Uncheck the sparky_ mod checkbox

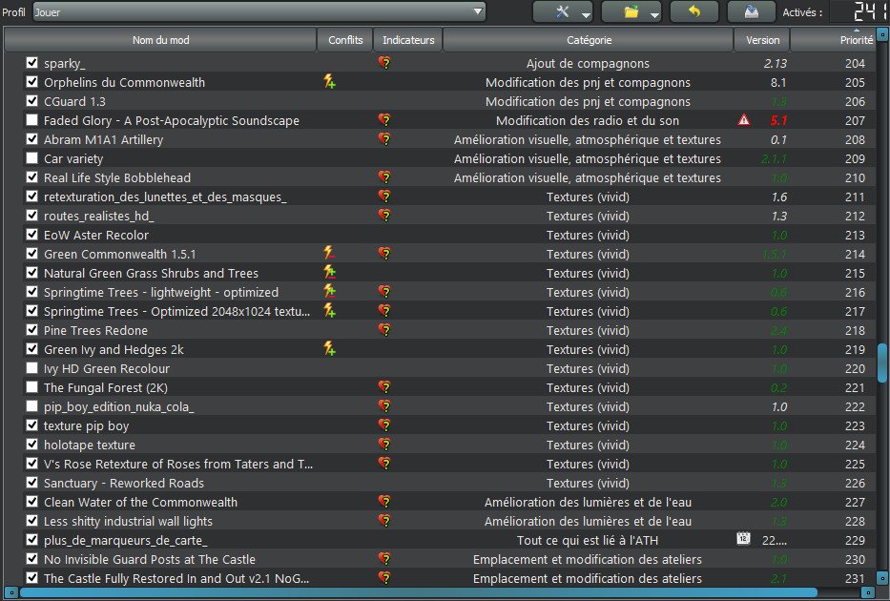(32, 63)
